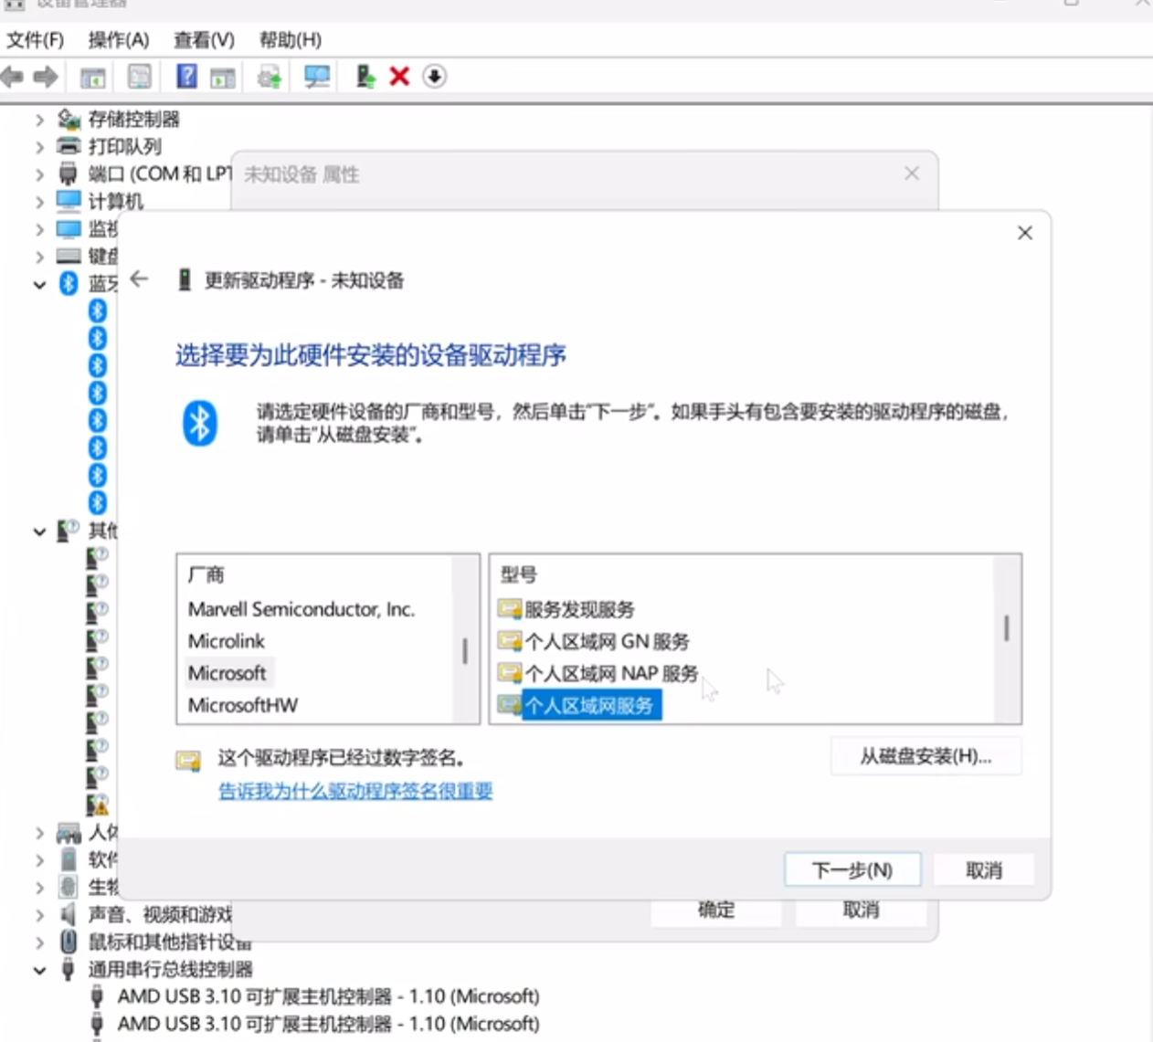This screenshot has width=1153, height=1042.
Task: Click the red X uninstall device icon
Action: pyautogui.click(x=399, y=76)
